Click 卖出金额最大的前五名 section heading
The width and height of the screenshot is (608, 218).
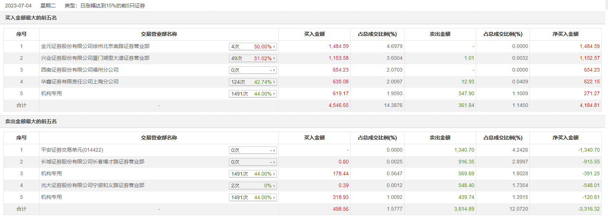coord(31,121)
